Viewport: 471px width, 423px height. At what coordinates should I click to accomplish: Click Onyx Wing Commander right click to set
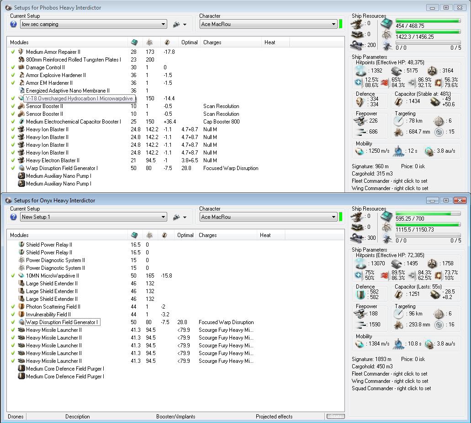[390, 381]
